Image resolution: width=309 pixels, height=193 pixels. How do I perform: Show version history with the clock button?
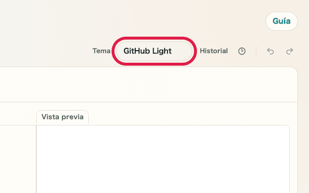tap(242, 51)
